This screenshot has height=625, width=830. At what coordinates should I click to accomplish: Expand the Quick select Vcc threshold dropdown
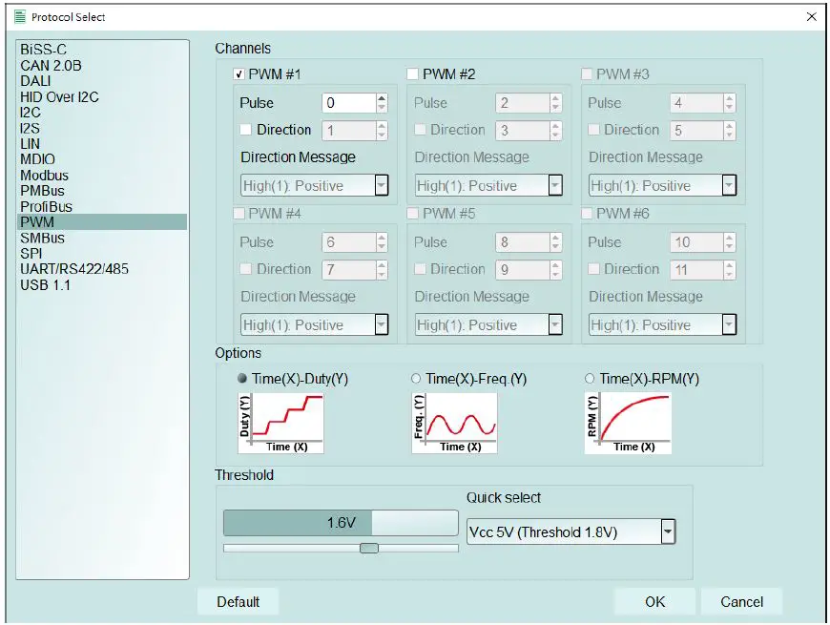(x=668, y=531)
